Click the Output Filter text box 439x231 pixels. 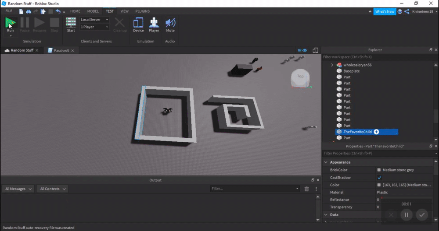(255, 189)
